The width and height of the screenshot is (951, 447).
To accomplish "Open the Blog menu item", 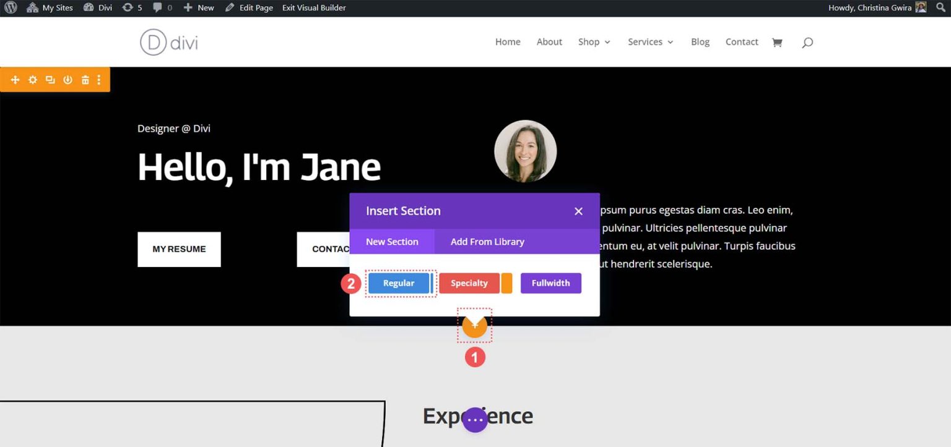I will click(x=700, y=41).
